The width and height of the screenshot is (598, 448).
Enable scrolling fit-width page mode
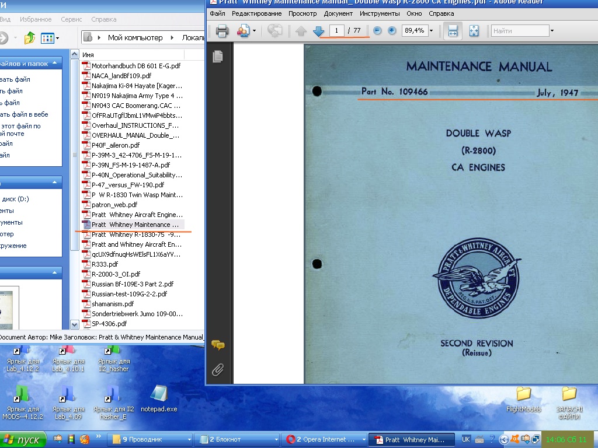click(453, 31)
